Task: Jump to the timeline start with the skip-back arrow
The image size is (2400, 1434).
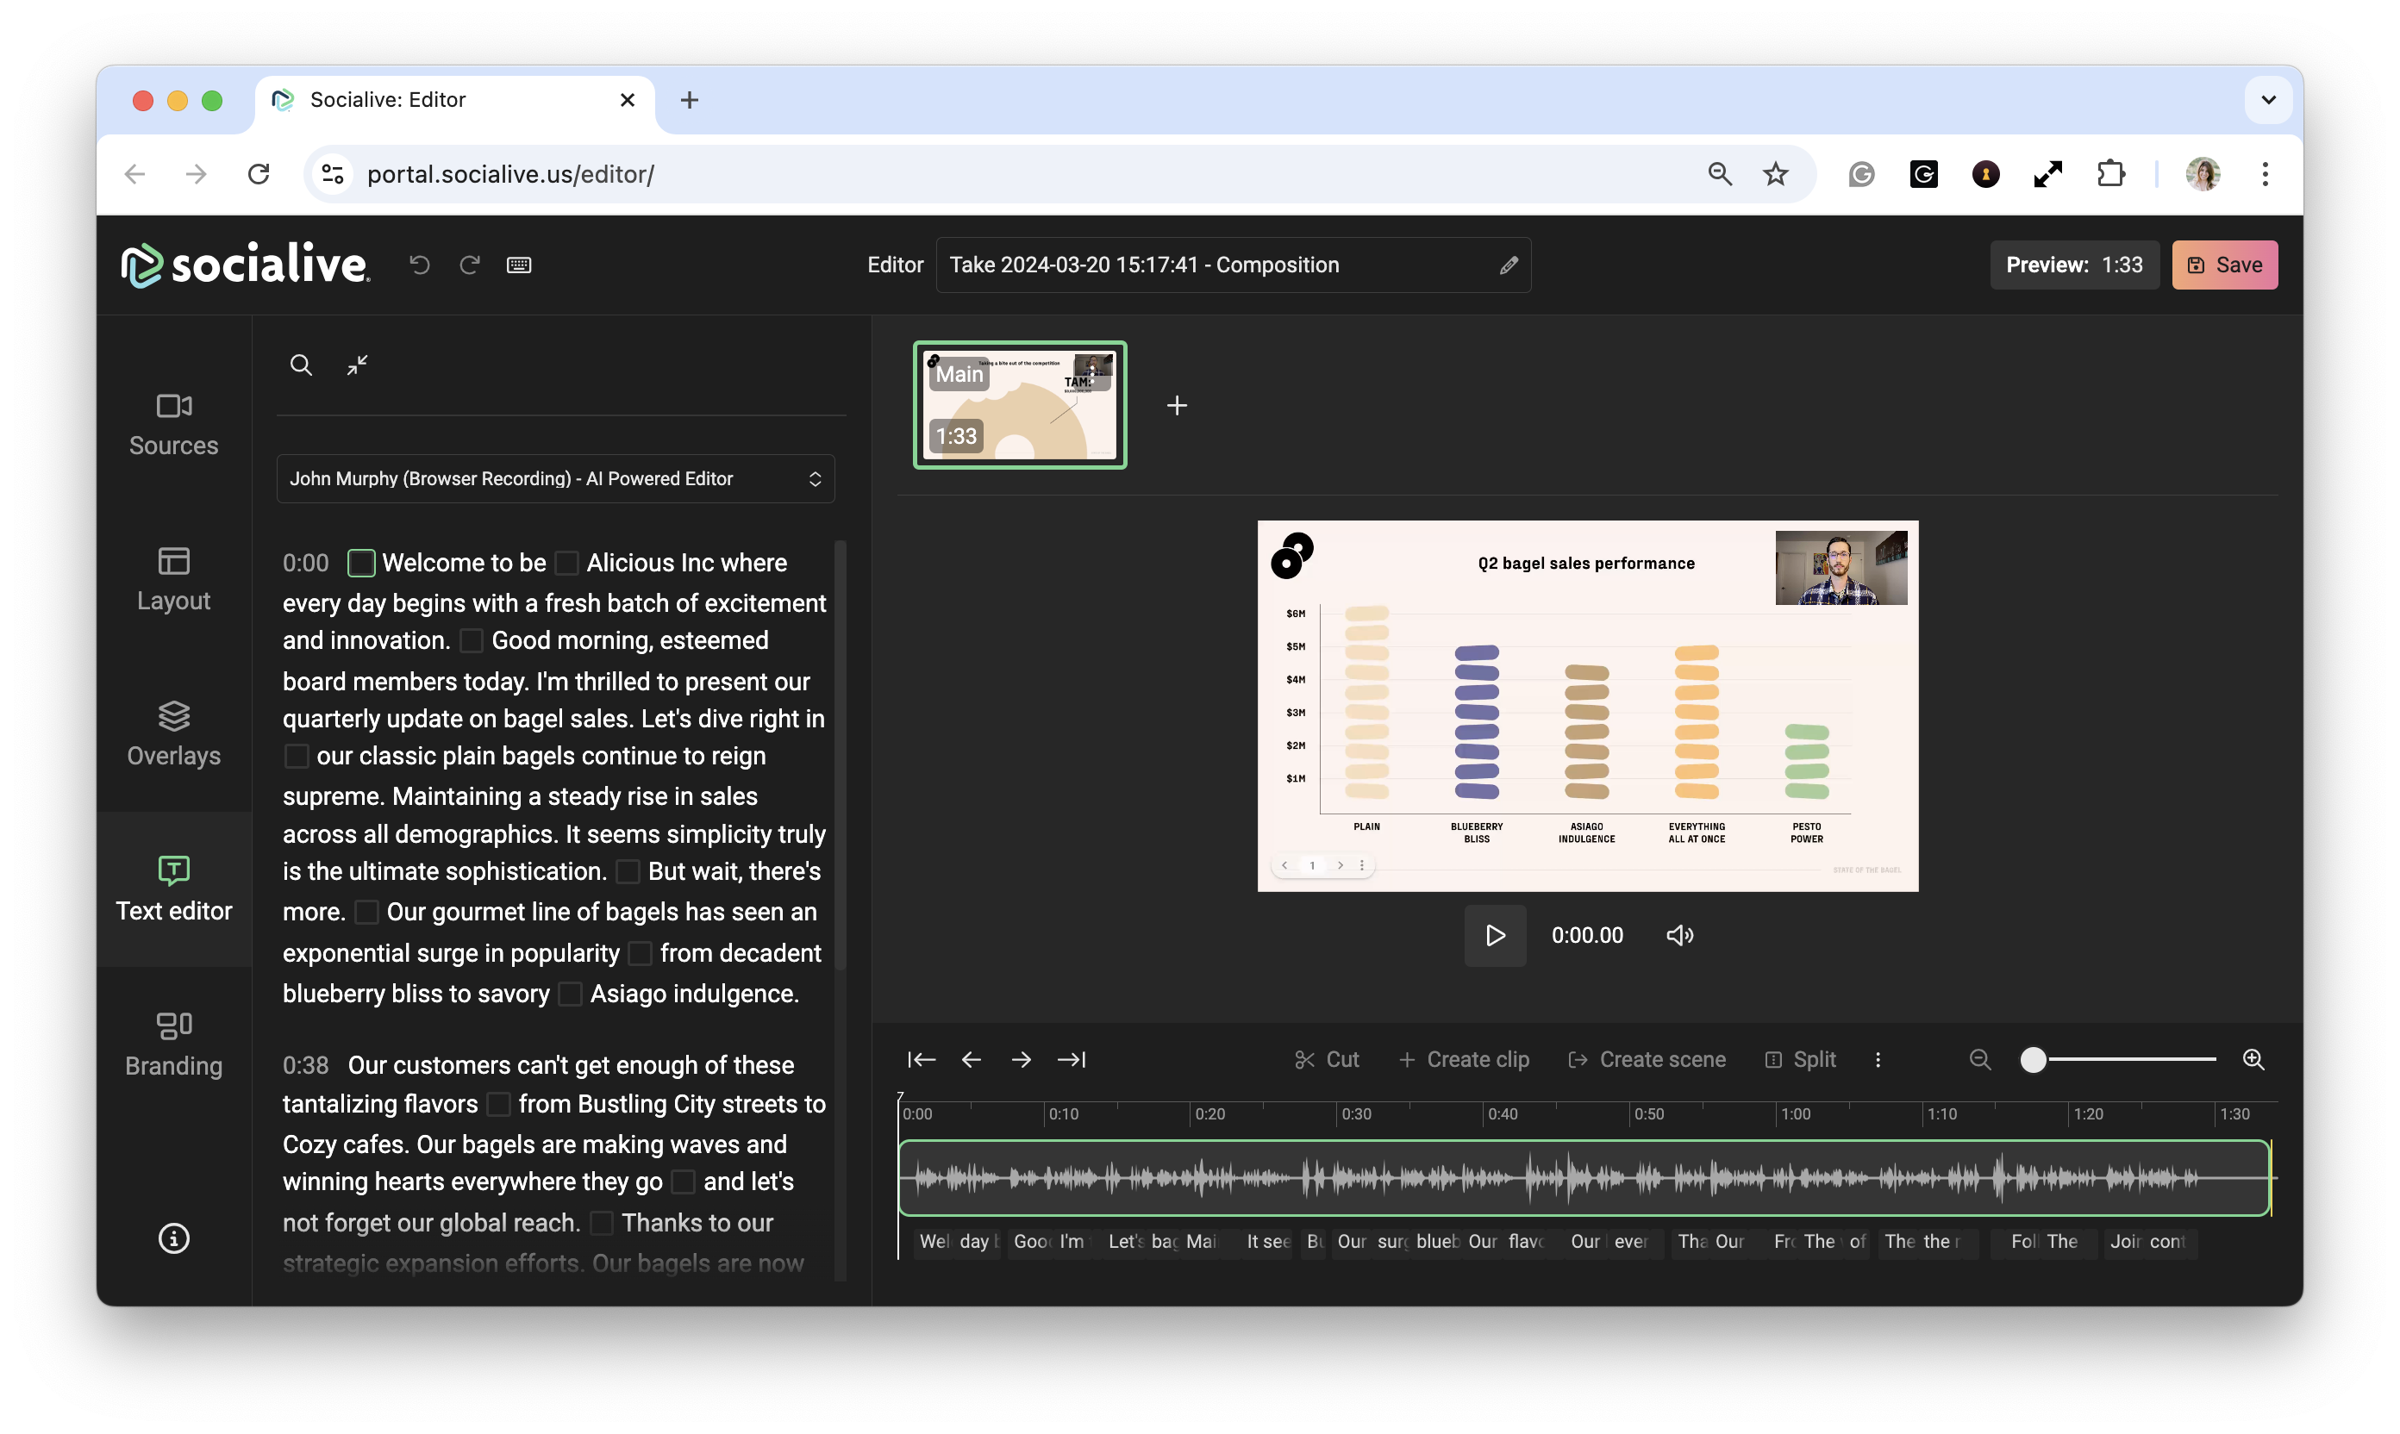Action: [x=922, y=1060]
